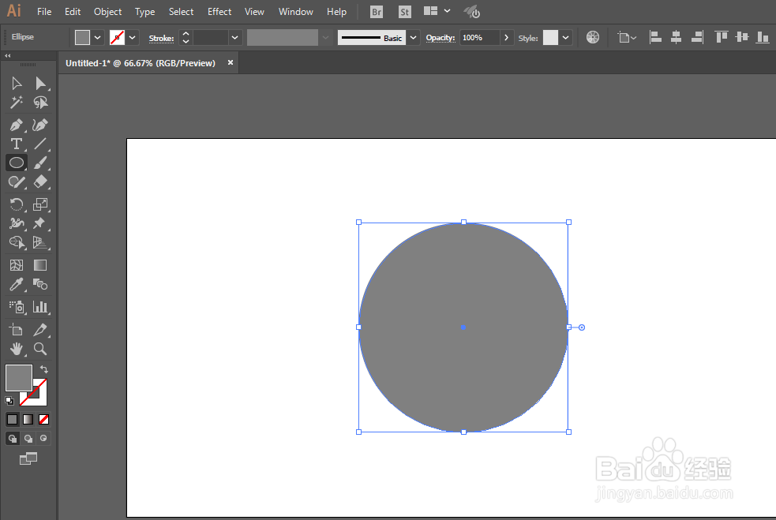Open the Opacity panel link

(440, 38)
